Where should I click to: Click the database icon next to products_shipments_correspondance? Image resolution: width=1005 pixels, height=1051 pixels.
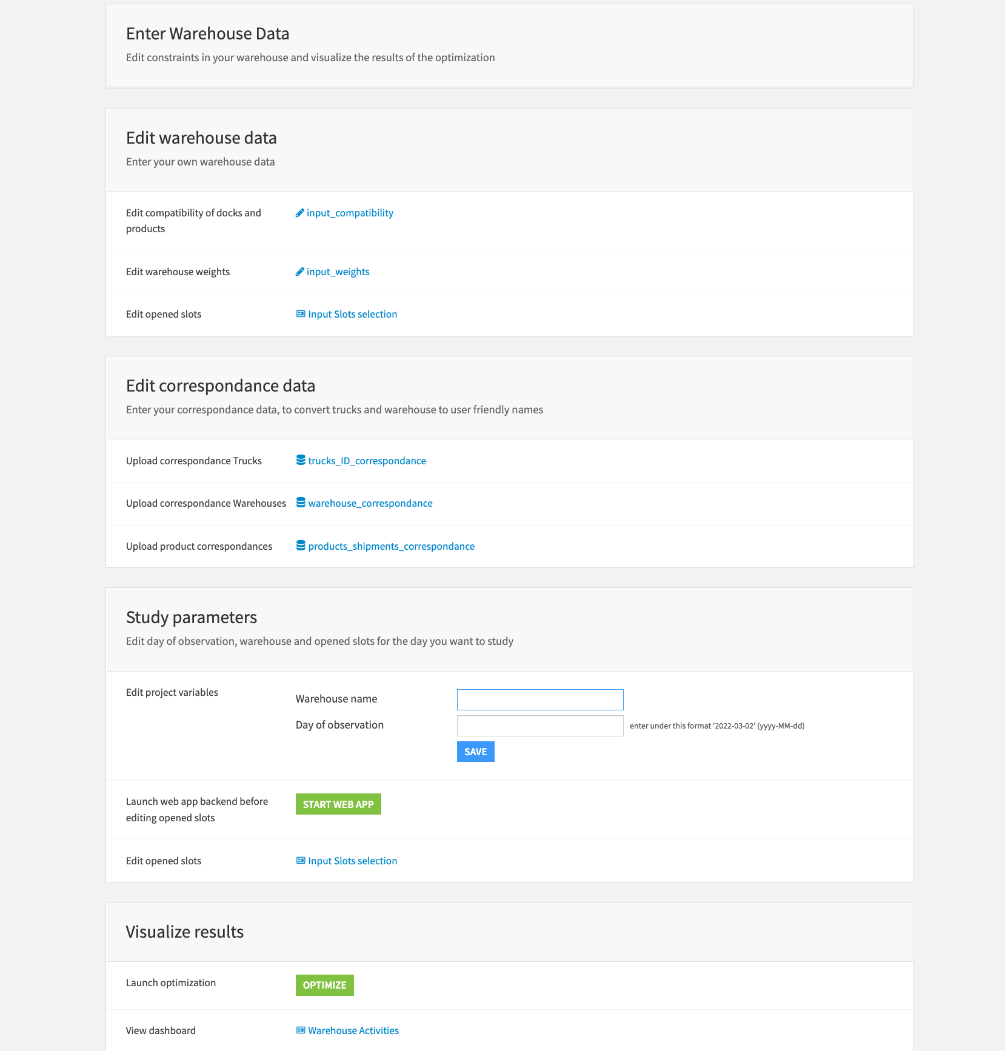pyautogui.click(x=301, y=546)
